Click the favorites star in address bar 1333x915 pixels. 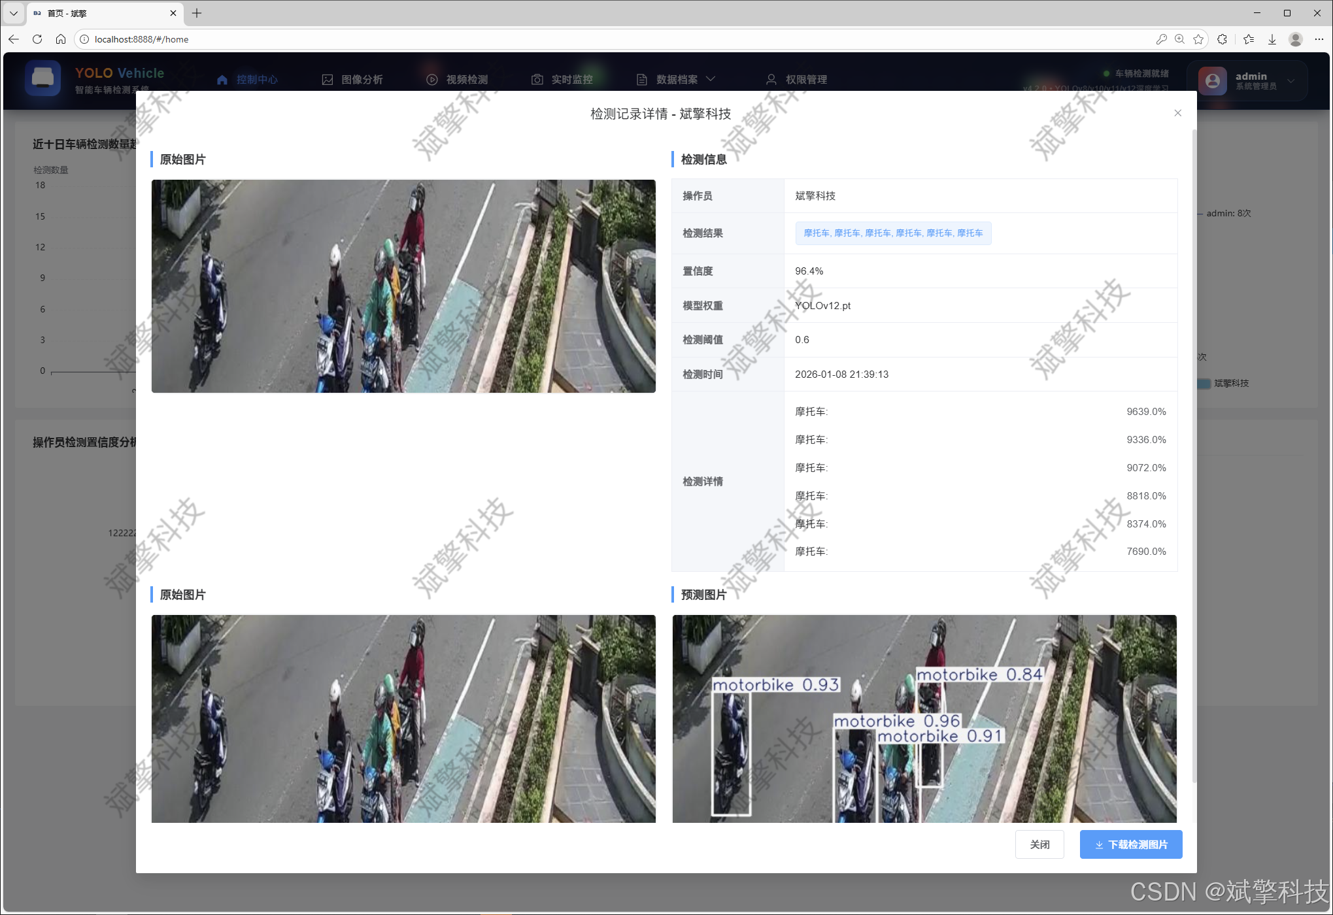click(1198, 39)
